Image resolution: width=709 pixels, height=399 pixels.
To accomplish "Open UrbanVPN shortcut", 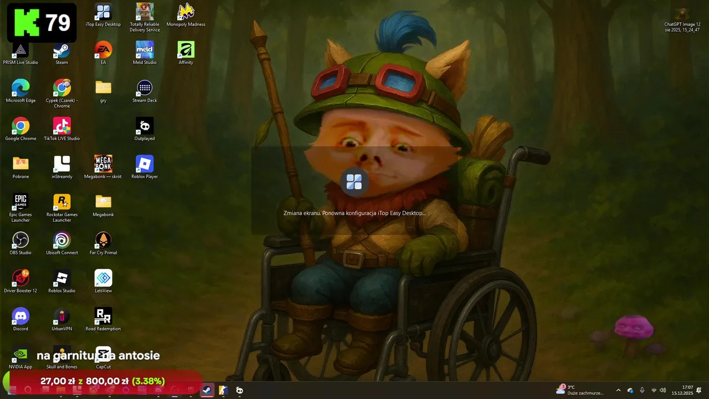I will pyautogui.click(x=61, y=320).
